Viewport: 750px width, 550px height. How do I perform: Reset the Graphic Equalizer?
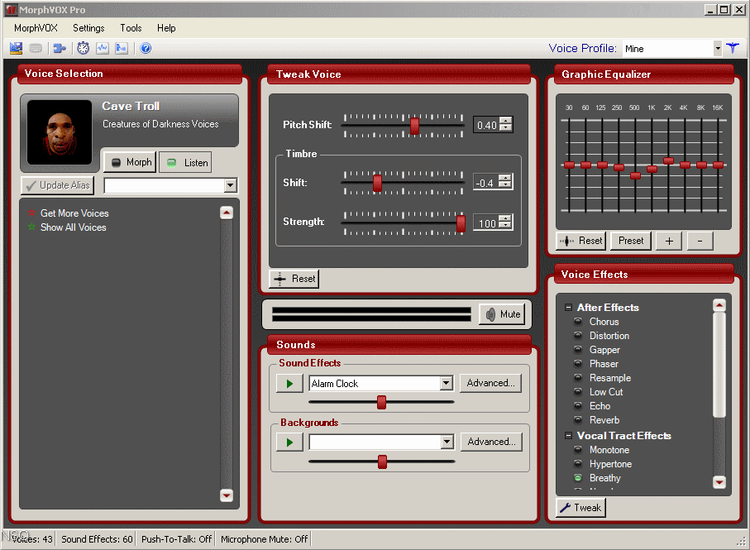[x=580, y=241]
